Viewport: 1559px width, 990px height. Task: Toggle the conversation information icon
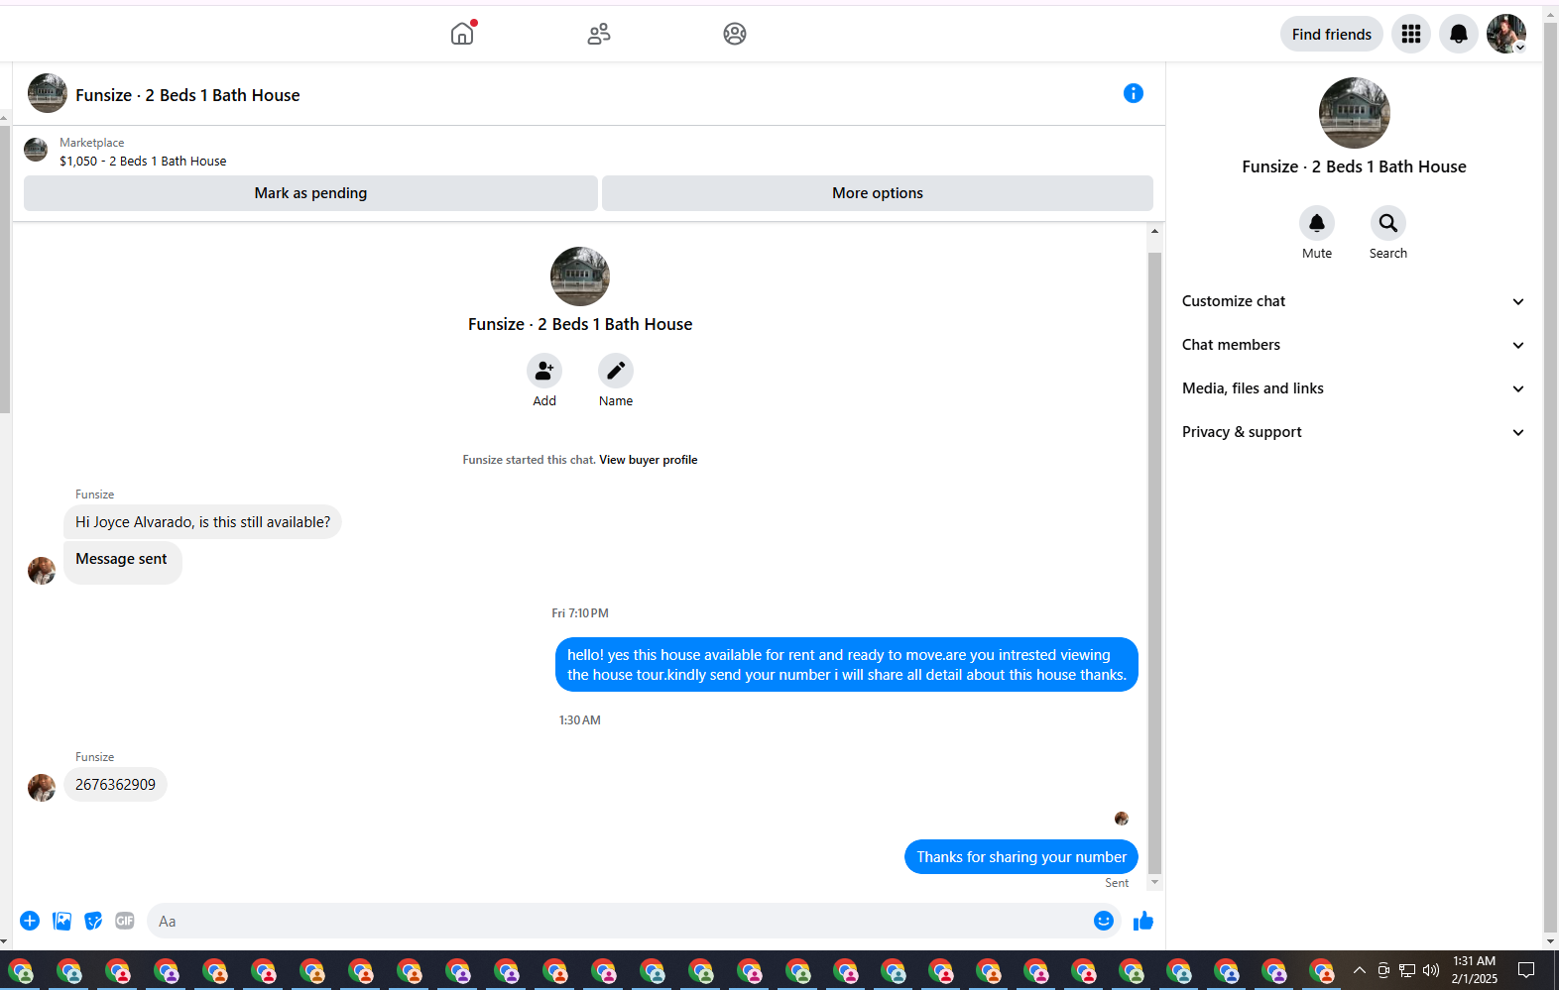pos(1134,93)
